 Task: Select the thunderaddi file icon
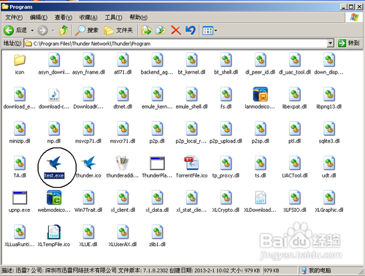[123, 163]
